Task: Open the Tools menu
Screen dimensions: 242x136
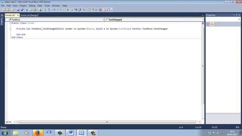Action: point(47,6)
